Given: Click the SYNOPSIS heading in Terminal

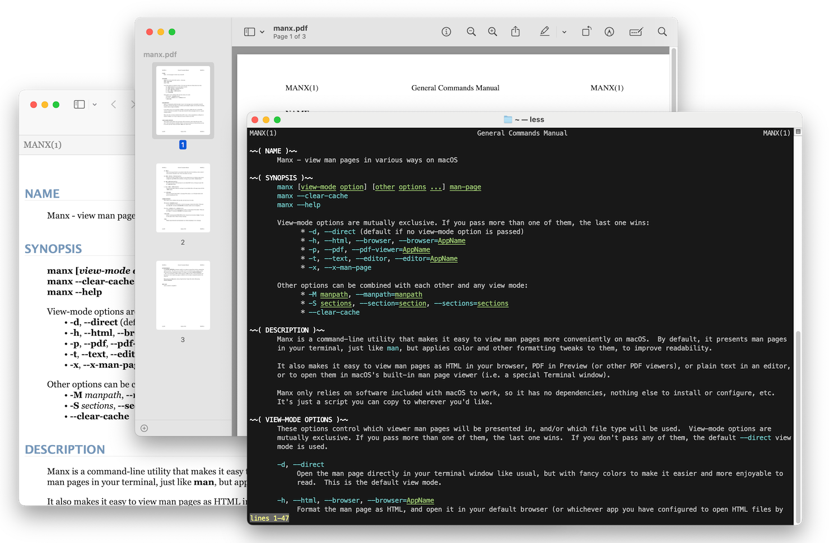Looking at the screenshot, I should coord(281,178).
